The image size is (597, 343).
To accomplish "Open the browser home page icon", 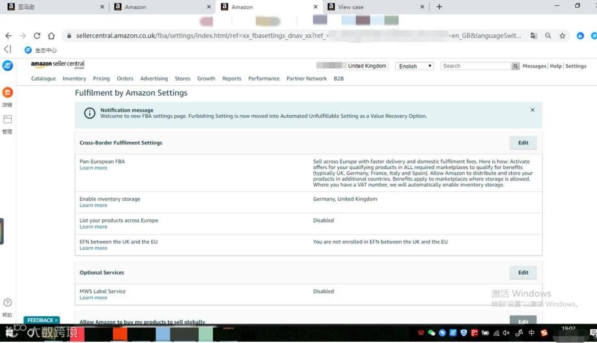I will [51, 35].
